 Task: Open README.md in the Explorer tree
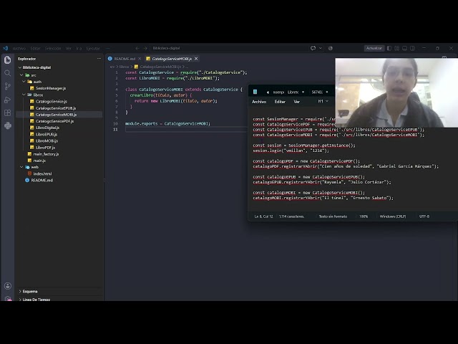pyautogui.click(x=42, y=180)
